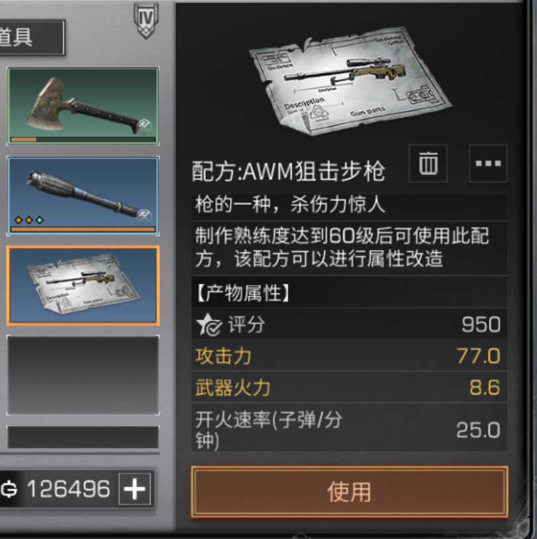This screenshot has width=537, height=539.
Task: Open the three-dots more options menu
Action: click(x=488, y=163)
